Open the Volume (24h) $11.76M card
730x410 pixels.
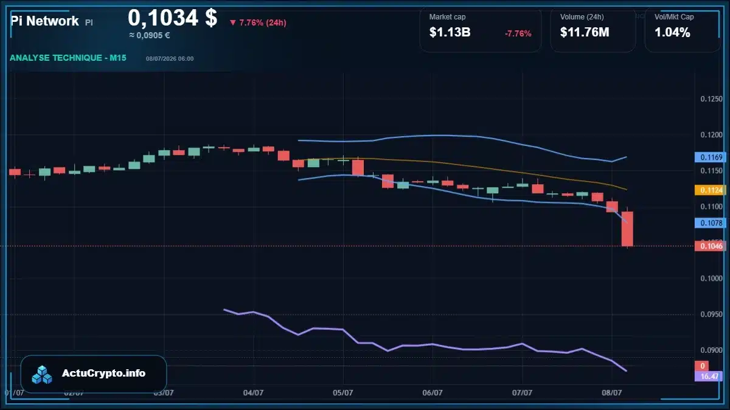click(x=593, y=29)
